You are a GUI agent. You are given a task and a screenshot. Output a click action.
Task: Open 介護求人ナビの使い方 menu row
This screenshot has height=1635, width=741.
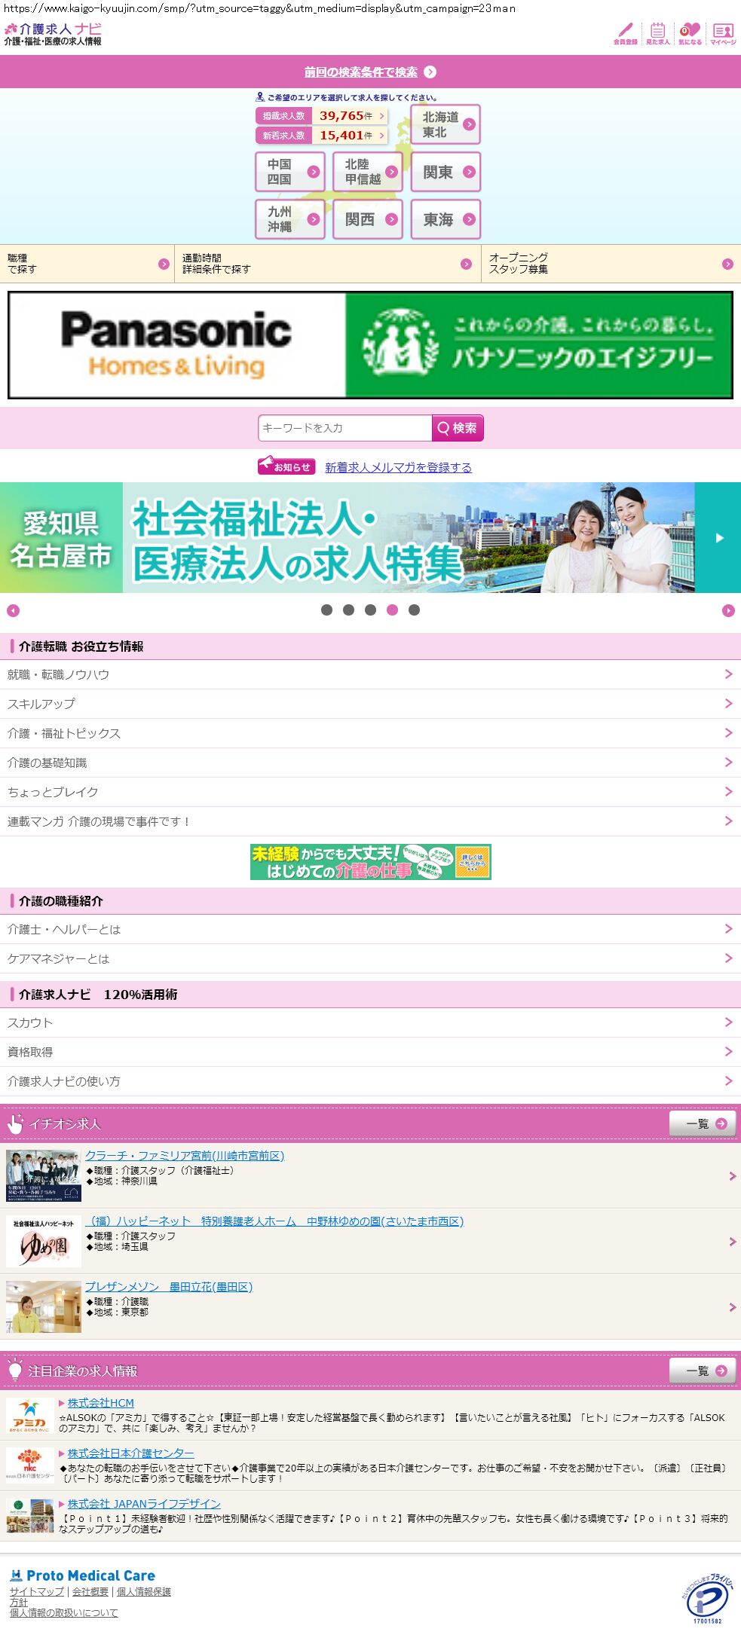point(370,1081)
